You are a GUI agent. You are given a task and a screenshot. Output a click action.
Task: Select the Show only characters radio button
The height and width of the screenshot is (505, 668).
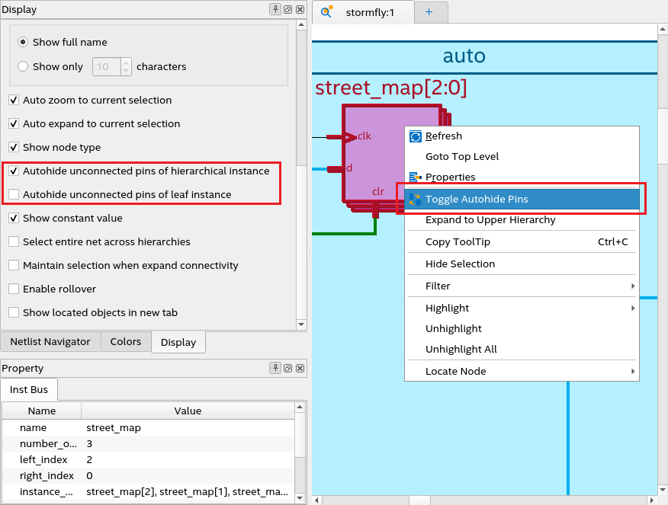click(23, 67)
